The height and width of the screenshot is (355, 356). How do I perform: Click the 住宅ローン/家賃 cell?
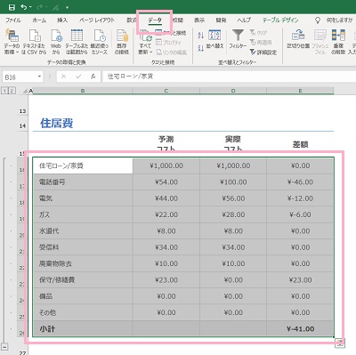click(83, 165)
